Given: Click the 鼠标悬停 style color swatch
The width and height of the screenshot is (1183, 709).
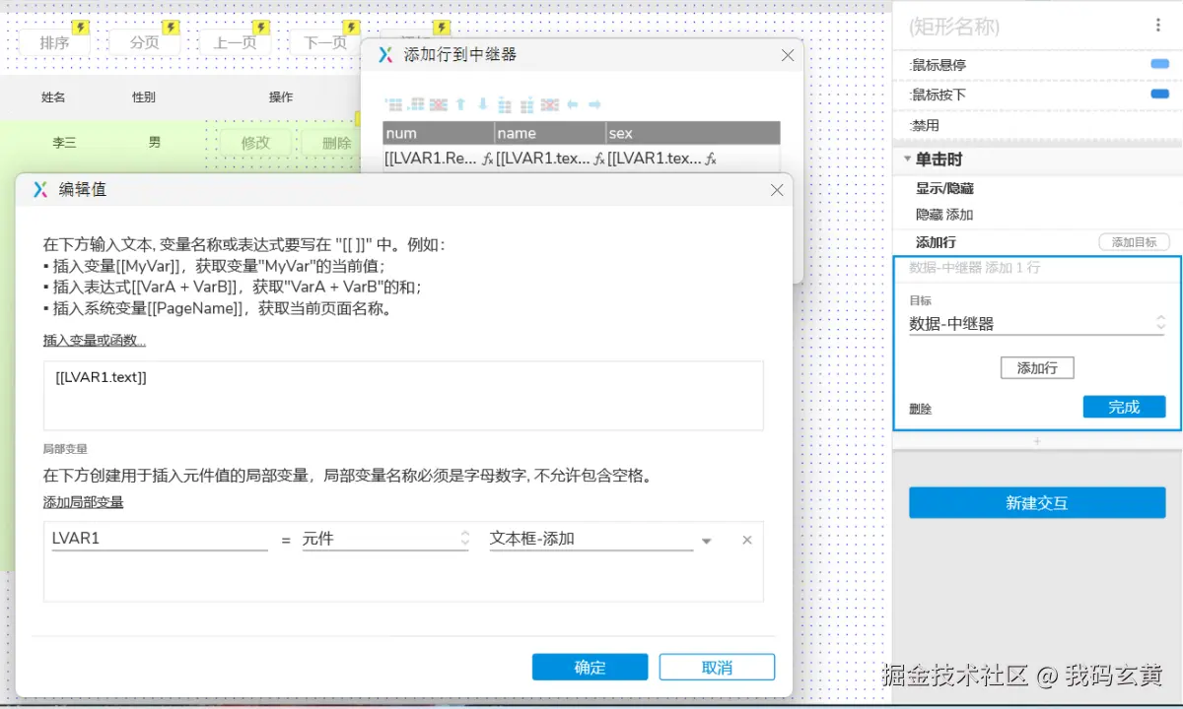Looking at the screenshot, I should (x=1159, y=64).
